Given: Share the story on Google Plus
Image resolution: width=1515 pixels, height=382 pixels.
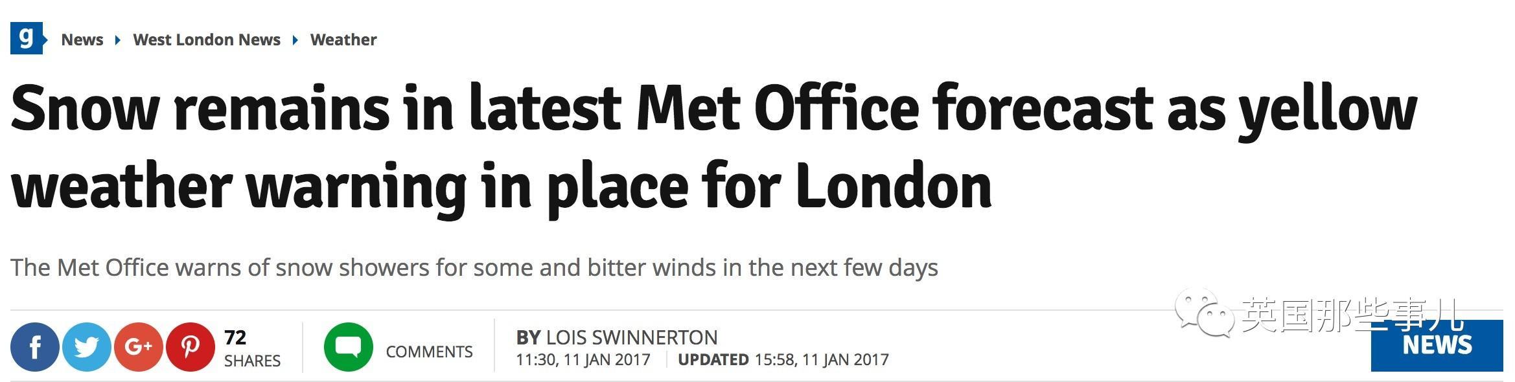Looking at the screenshot, I should tap(139, 347).
